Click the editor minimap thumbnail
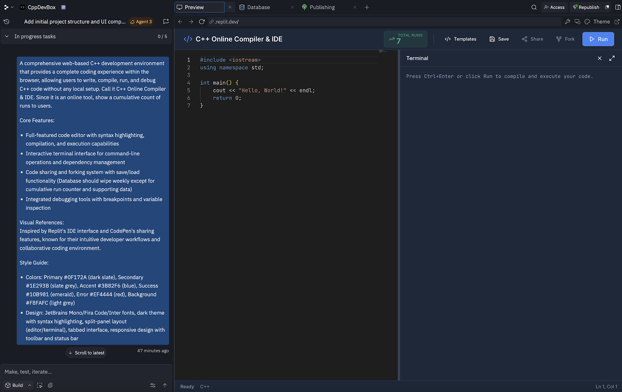This screenshot has height=392, width=622. [x=383, y=51]
